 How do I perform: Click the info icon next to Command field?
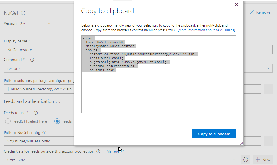(32, 60)
